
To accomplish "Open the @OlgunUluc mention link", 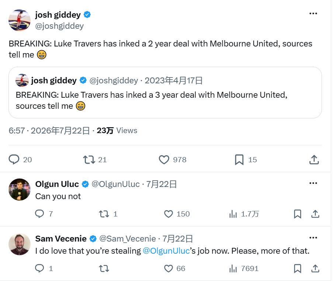I will tap(166, 251).
